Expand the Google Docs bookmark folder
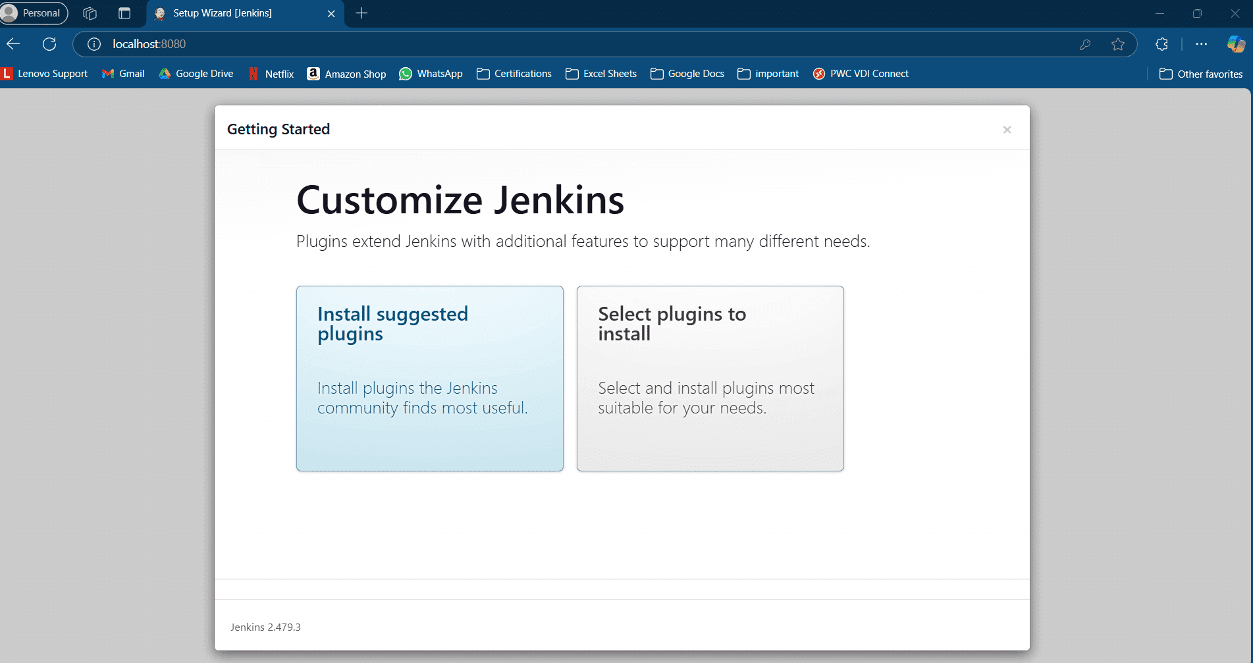 [687, 74]
